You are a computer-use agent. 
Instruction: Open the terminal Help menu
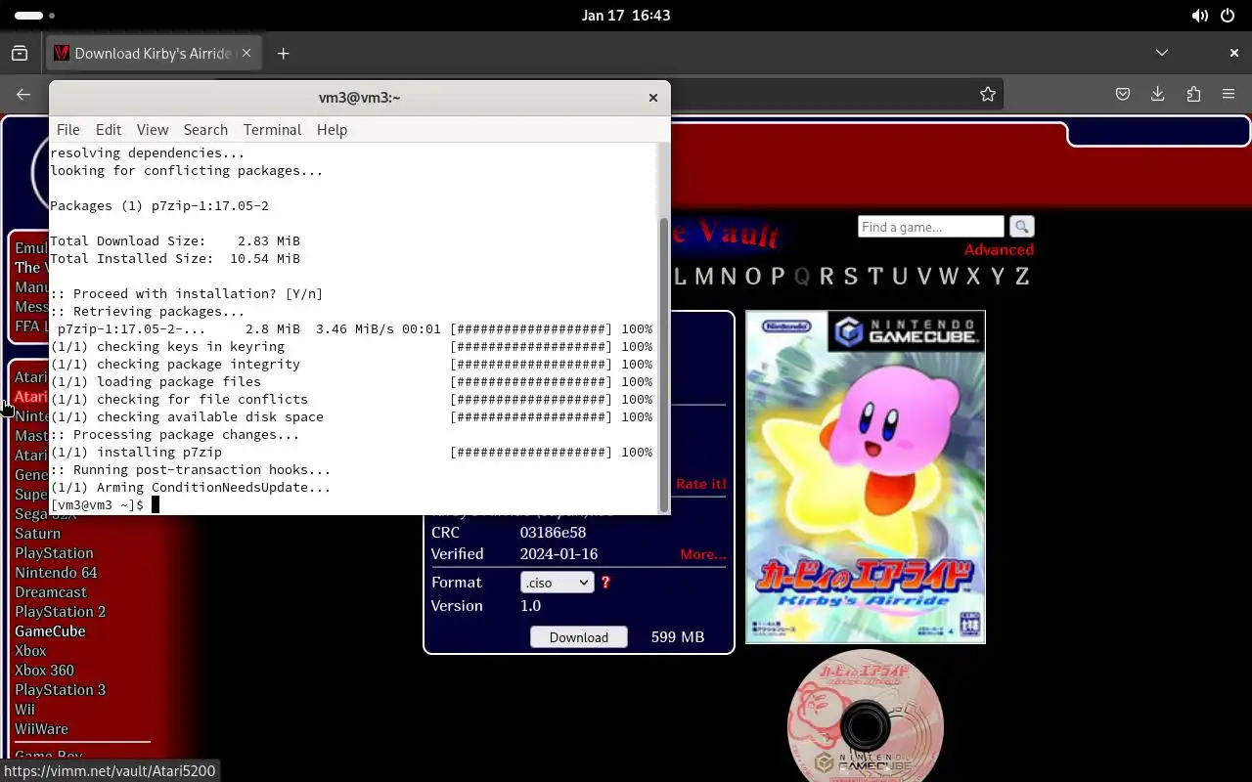point(332,129)
